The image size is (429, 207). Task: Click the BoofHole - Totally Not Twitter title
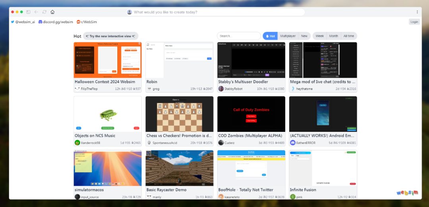pyautogui.click(x=246, y=190)
